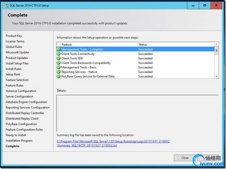
Task: Click the Instance Configuration step
Action: 21,91
